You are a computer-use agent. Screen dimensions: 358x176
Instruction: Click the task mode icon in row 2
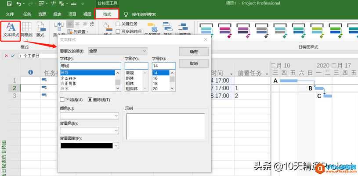click(44, 88)
